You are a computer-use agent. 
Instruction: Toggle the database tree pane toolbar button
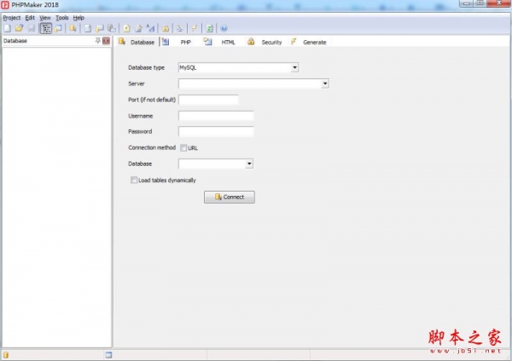[46, 28]
